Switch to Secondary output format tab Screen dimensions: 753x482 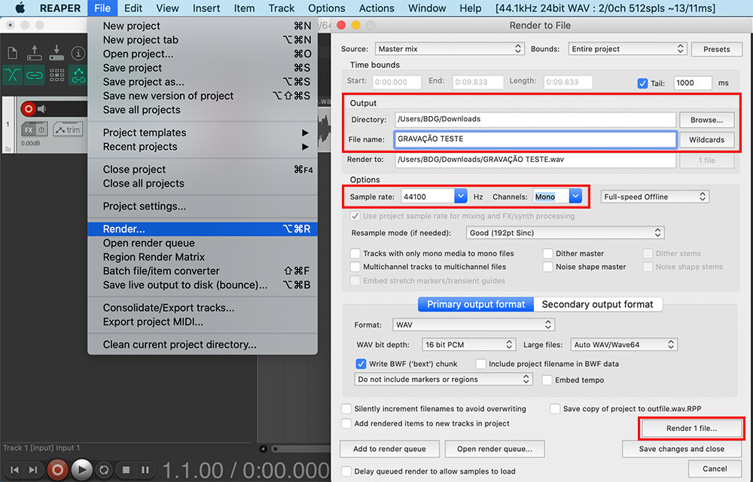pos(597,304)
